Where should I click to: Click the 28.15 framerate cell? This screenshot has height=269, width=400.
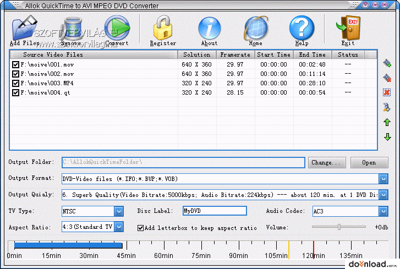pos(235,92)
